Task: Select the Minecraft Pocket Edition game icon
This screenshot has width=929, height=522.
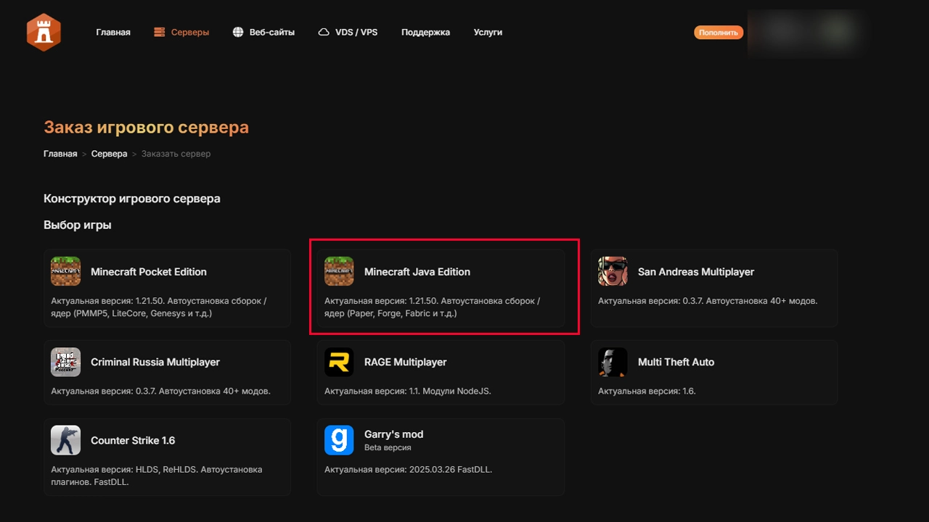Action: 65,270
